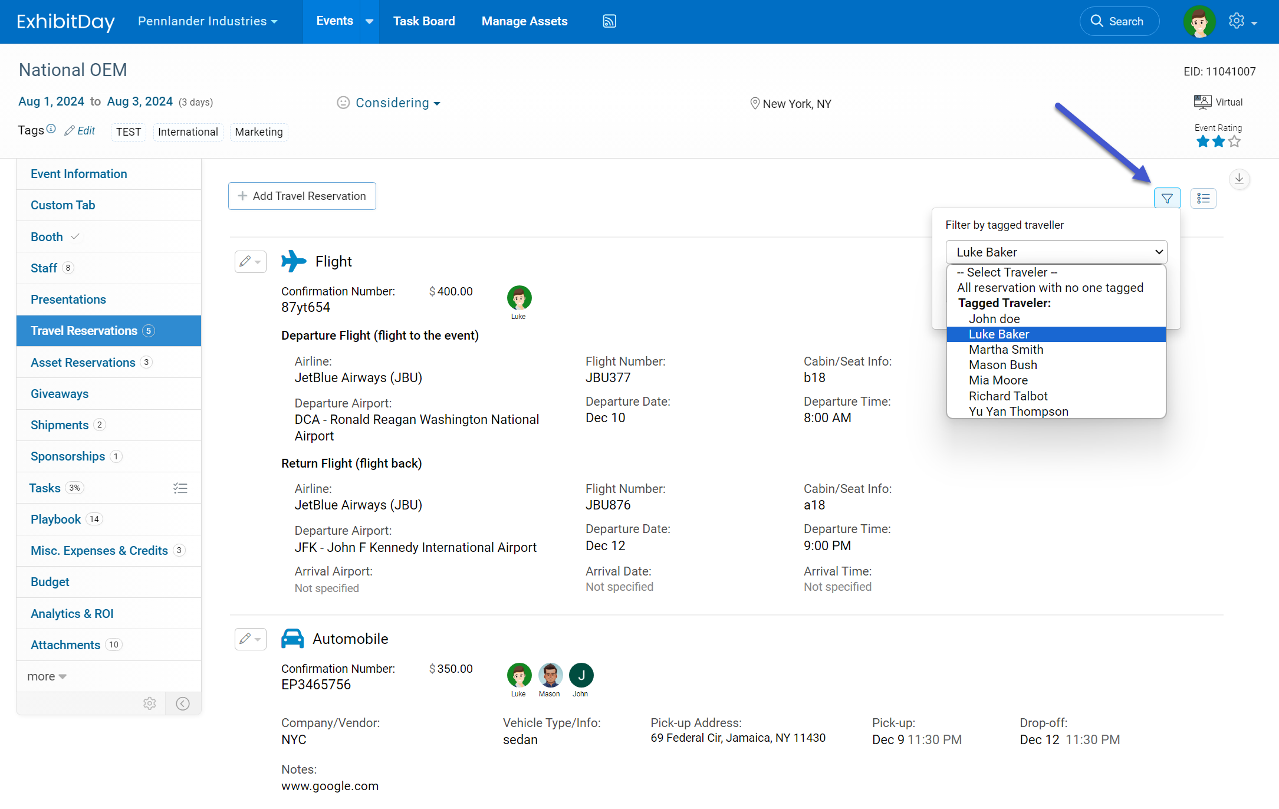The height and width of the screenshot is (809, 1279).
Task: Click the Edit tags link
Action: click(x=78, y=130)
